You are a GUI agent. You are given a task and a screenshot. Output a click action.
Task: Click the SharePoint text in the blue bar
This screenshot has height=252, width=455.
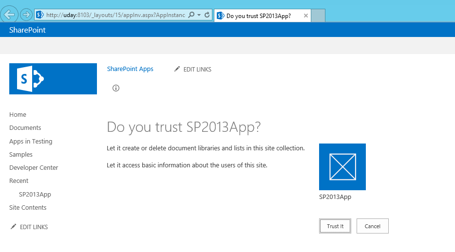point(27,30)
